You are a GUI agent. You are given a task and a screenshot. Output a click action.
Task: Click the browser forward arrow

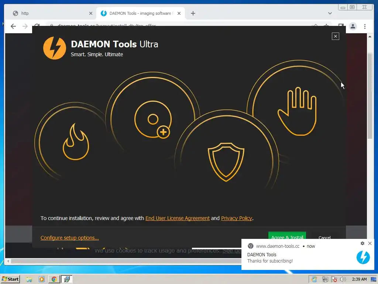pyautogui.click(x=25, y=26)
